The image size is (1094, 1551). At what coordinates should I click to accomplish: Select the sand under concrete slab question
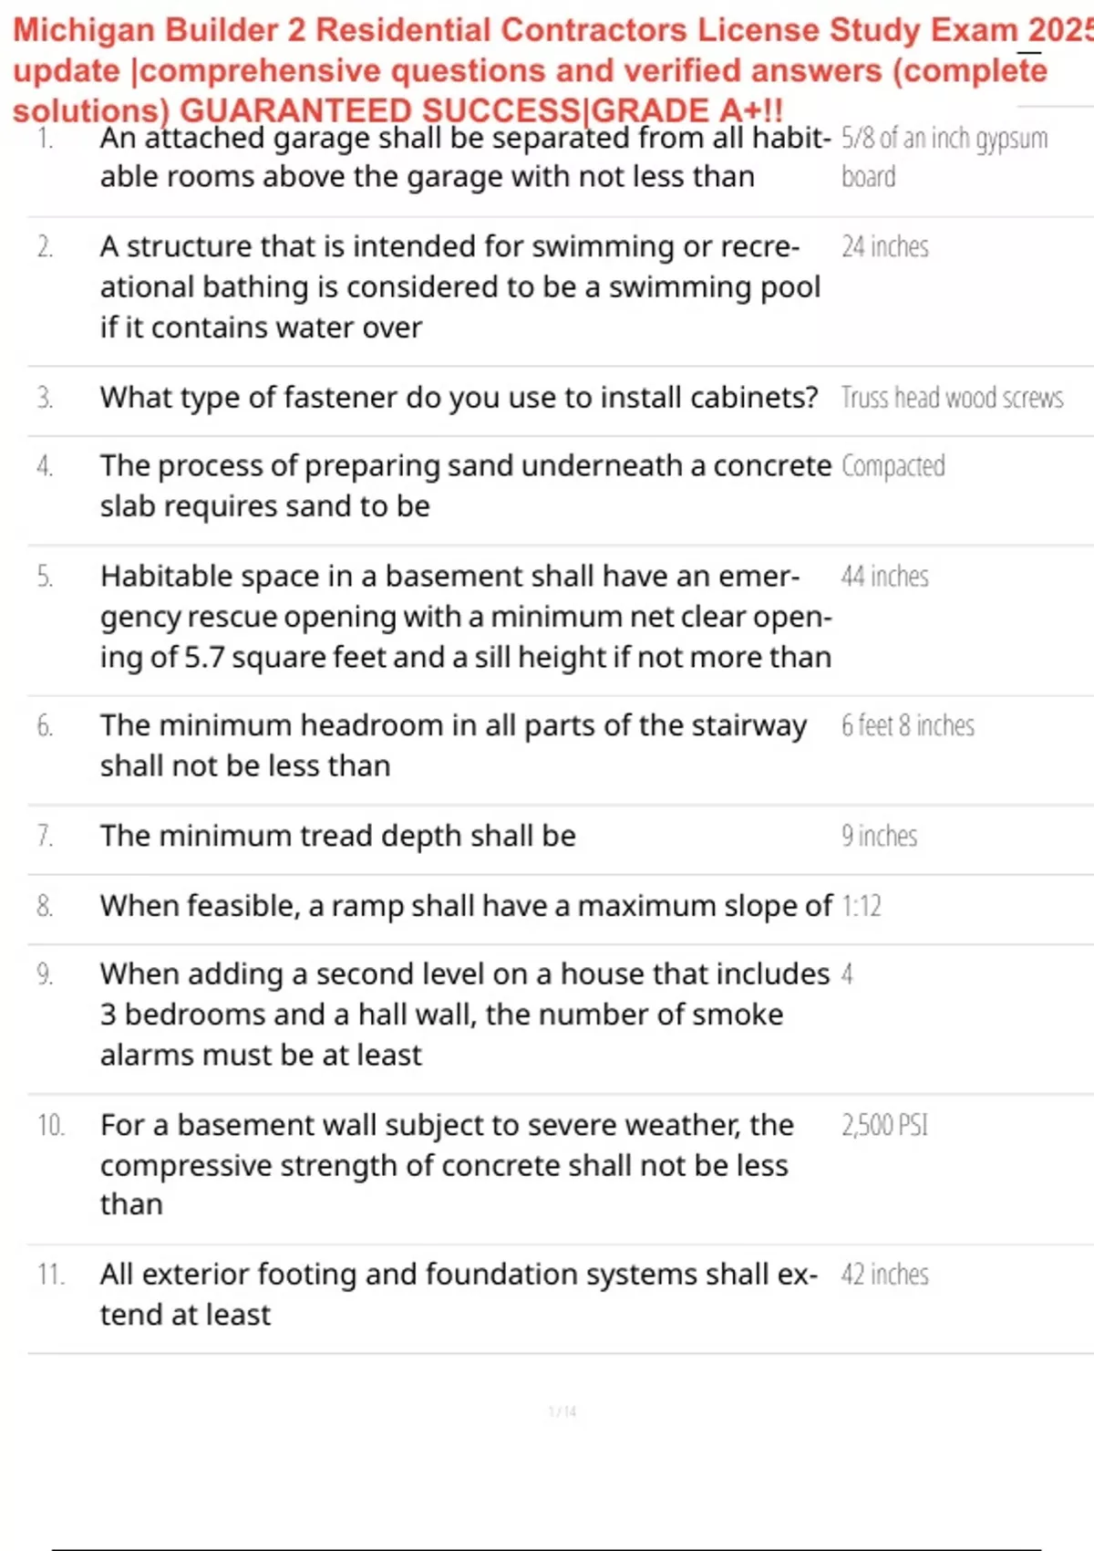[x=465, y=485]
